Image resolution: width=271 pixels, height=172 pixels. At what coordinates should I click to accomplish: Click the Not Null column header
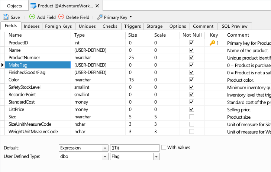pos(192,35)
